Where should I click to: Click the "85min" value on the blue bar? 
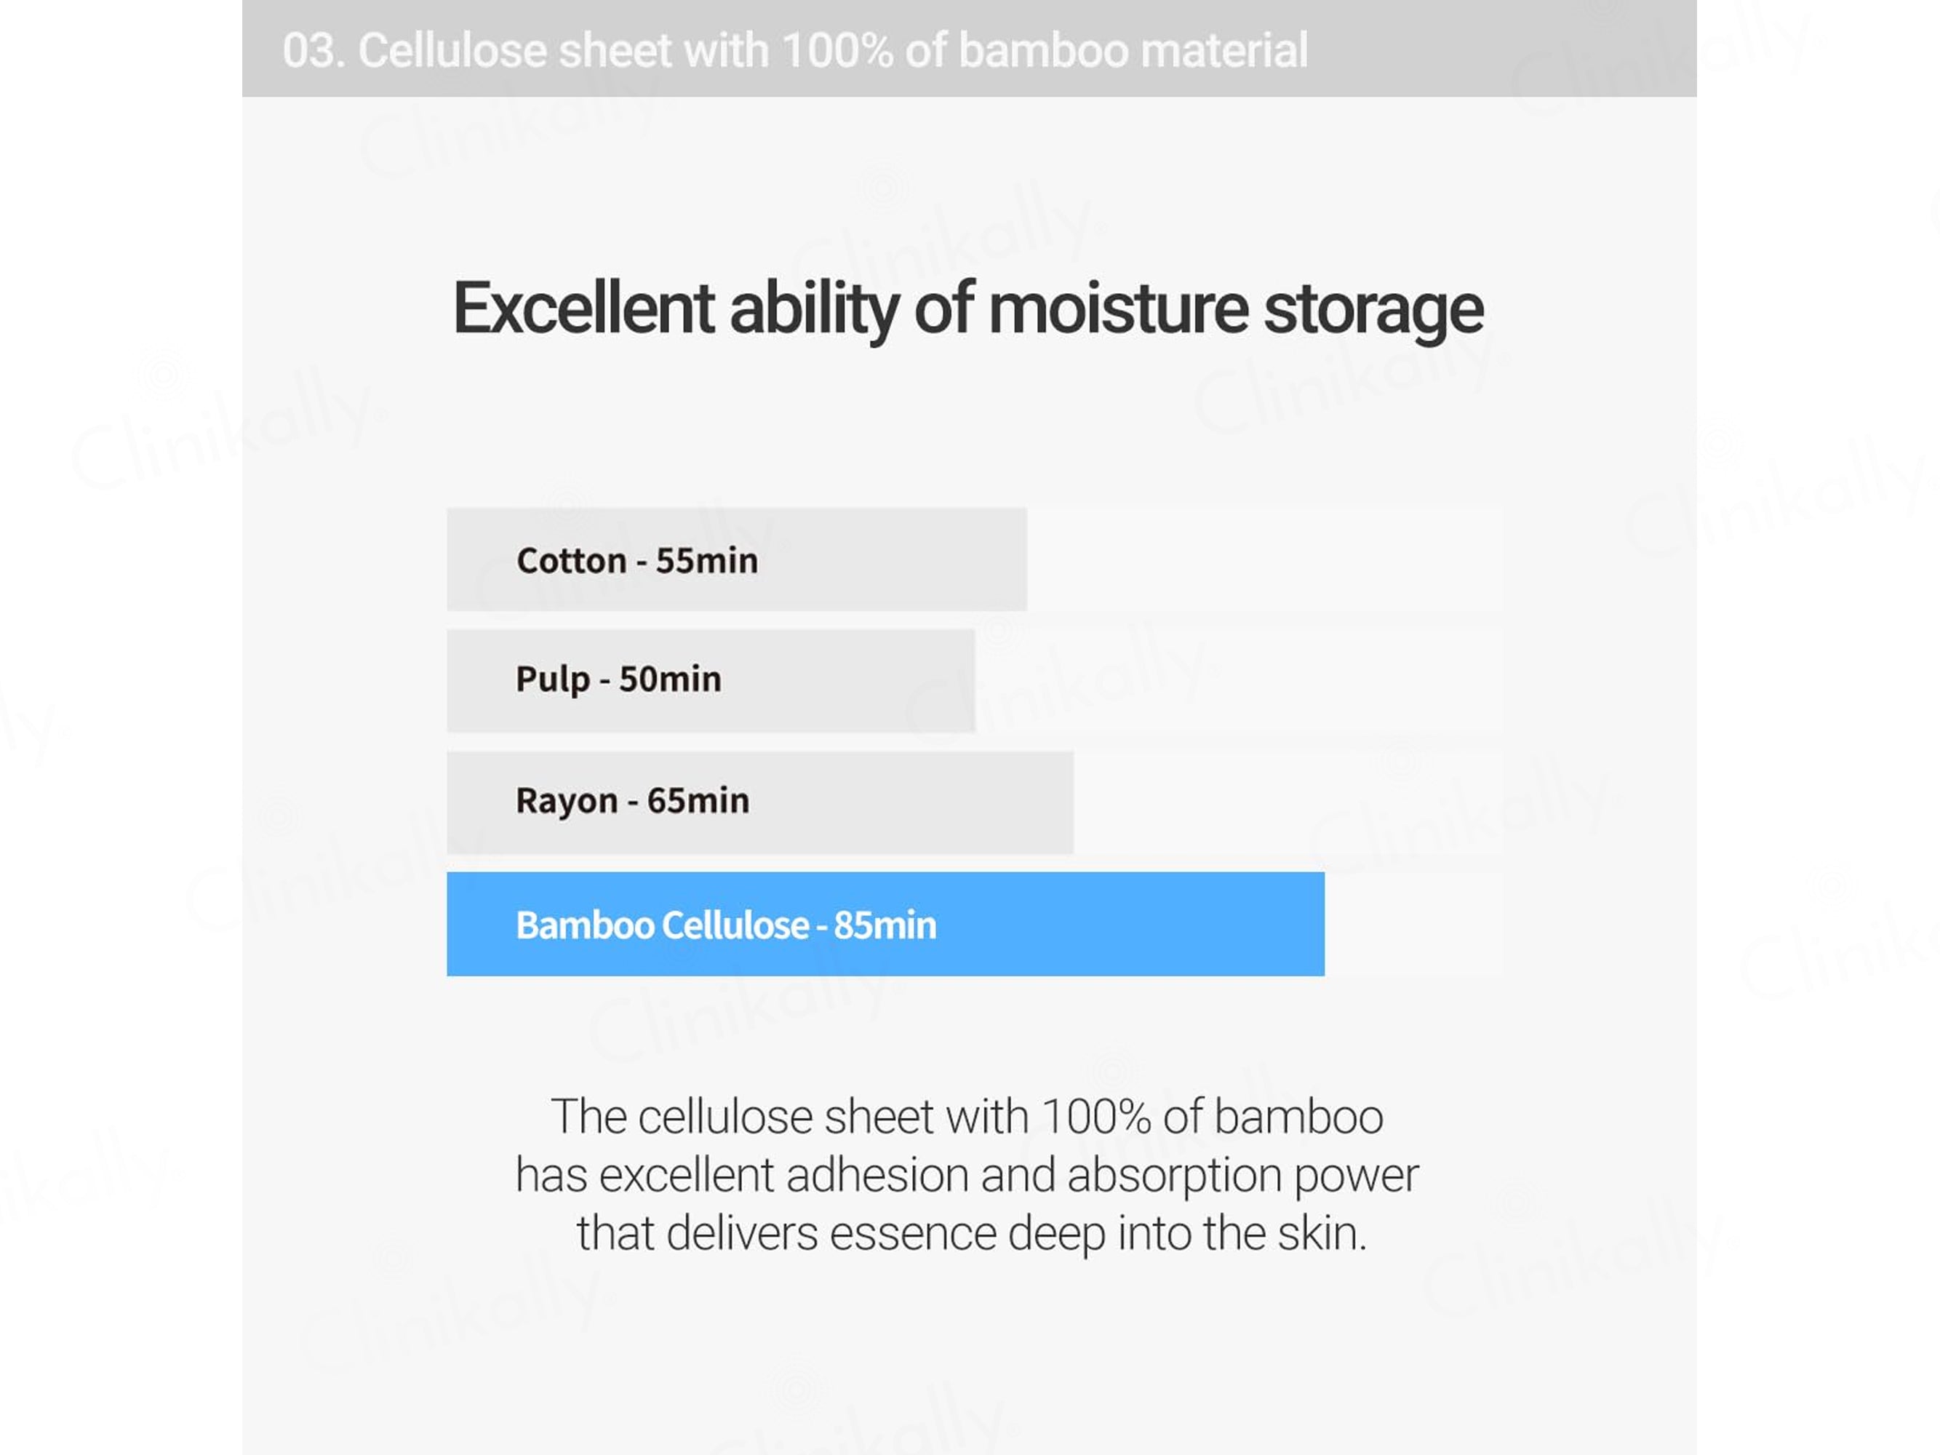click(x=884, y=925)
